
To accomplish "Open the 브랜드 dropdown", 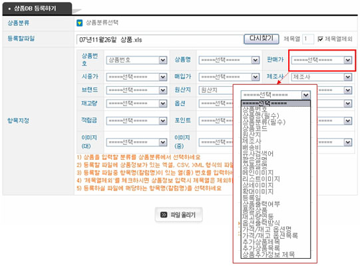I will point(136,90).
